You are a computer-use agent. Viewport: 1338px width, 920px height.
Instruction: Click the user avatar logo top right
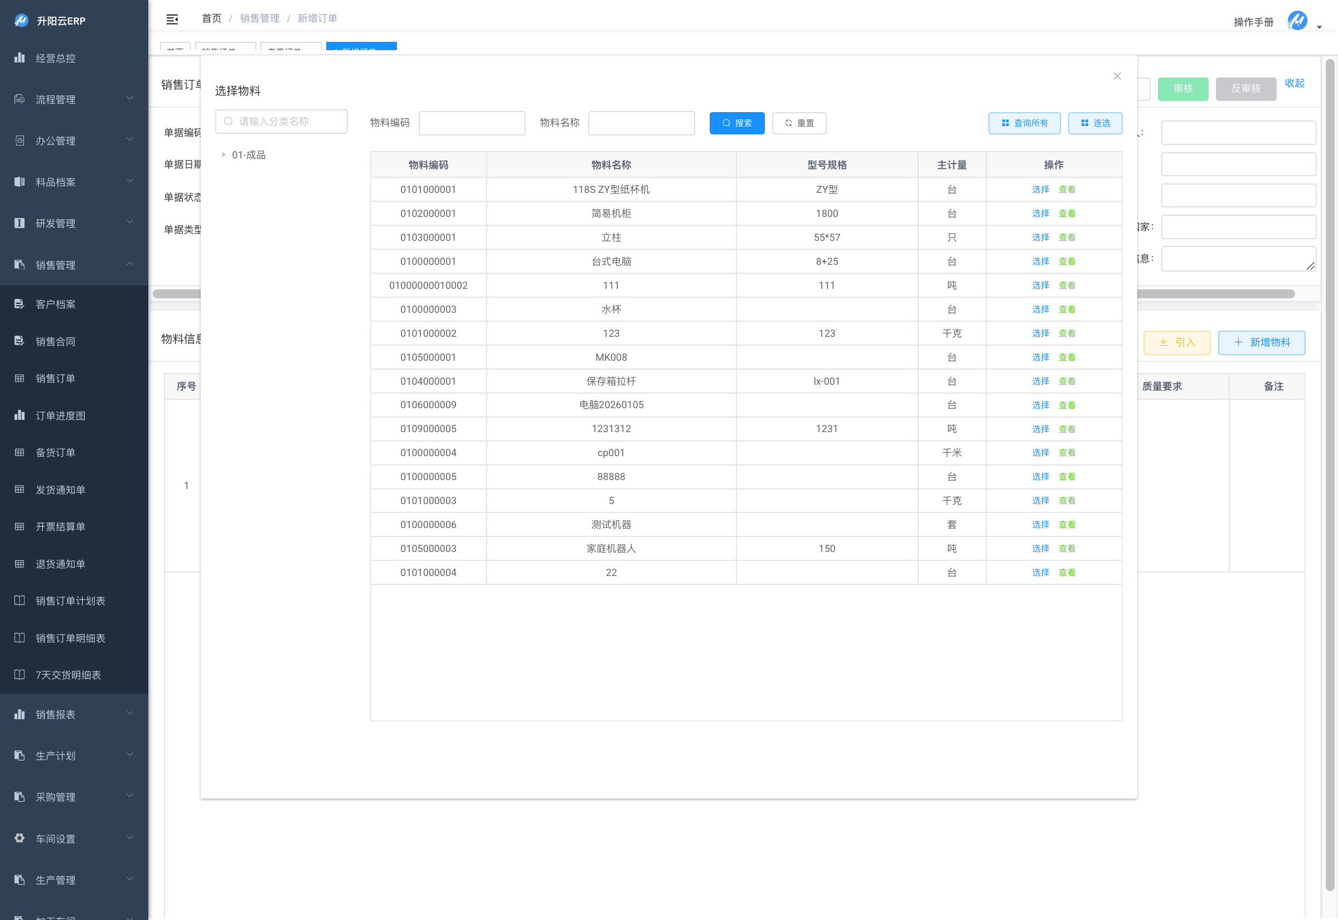click(x=1297, y=21)
